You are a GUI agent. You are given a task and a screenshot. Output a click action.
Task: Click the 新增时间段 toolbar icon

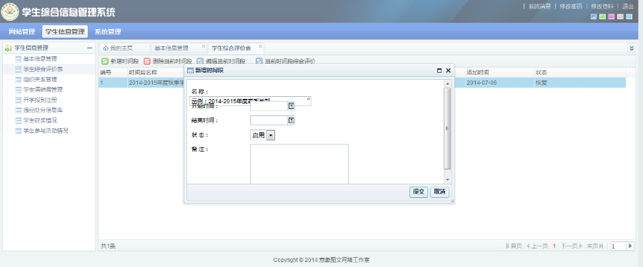104,61
